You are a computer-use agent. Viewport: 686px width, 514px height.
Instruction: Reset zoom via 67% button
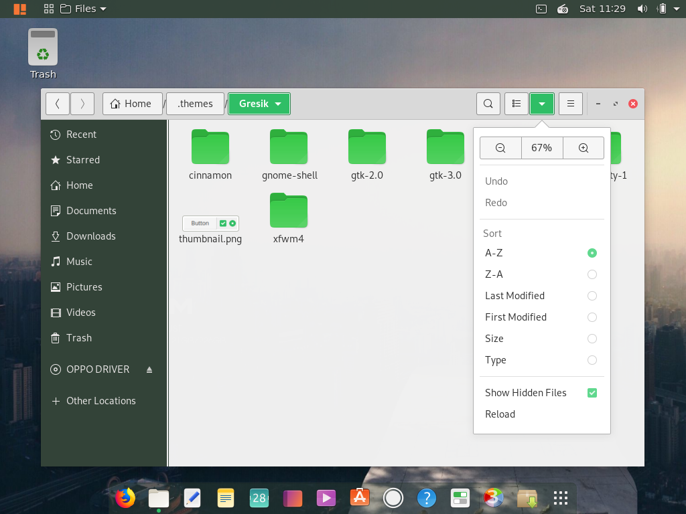[x=541, y=148]
